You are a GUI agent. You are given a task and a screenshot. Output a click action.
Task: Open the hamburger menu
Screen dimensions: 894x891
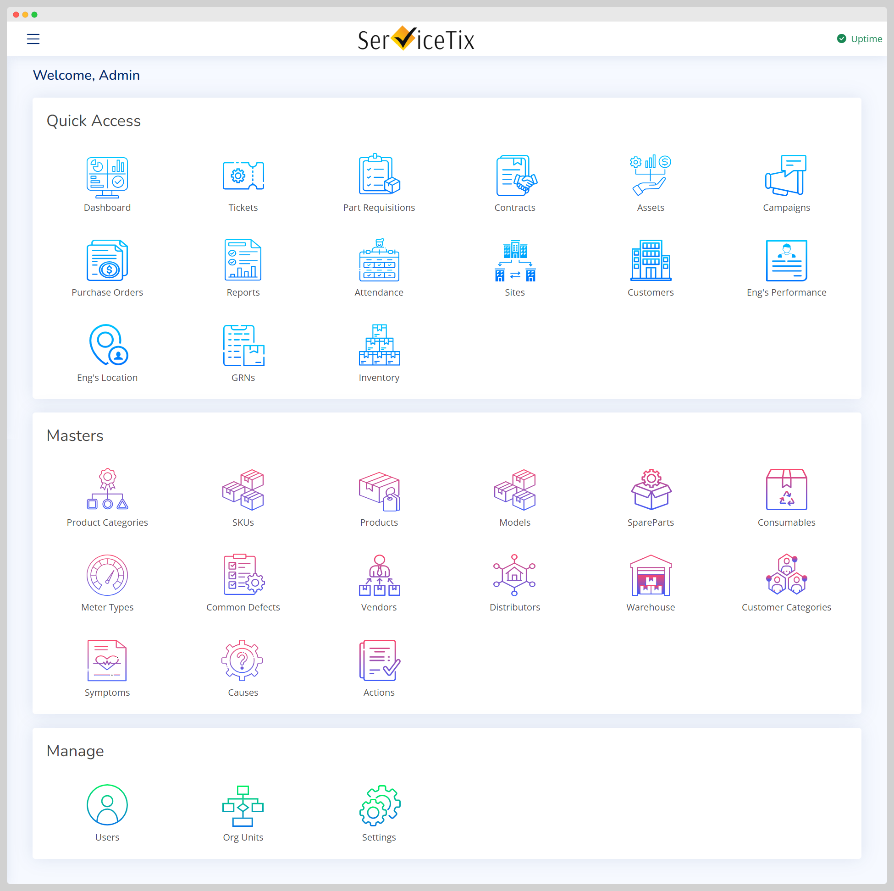pos(33,39)
